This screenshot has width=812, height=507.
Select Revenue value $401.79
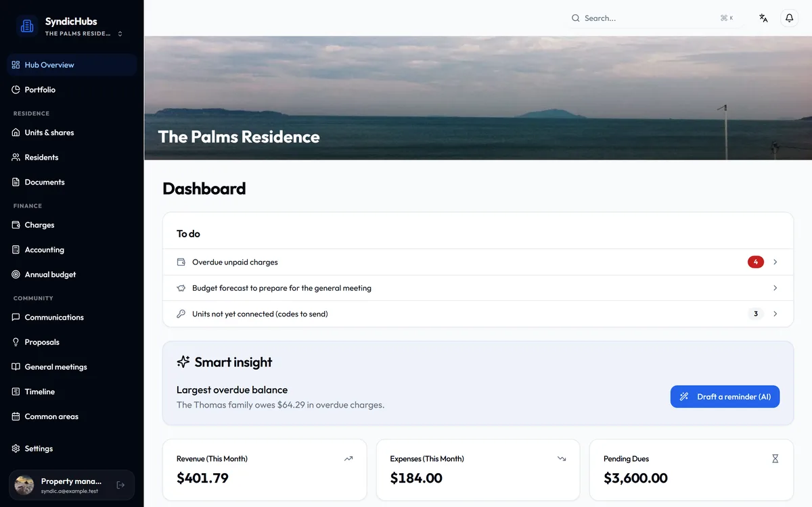tap(202, 479)
